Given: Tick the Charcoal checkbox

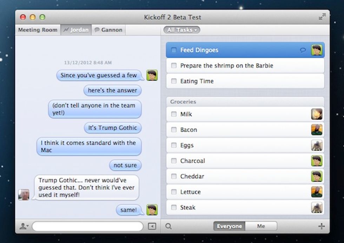Looking at the screenshot, I should click(x=174, y=161).
